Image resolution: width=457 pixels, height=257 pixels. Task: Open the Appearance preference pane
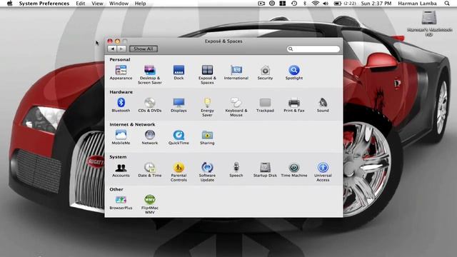click(x=121, y=72)
